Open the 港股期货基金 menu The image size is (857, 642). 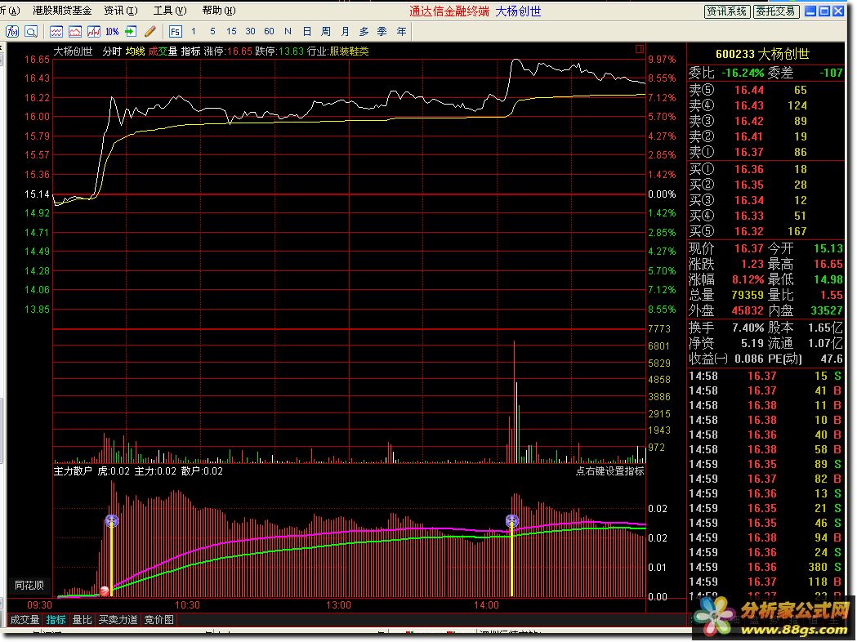(x=62, y=11)
